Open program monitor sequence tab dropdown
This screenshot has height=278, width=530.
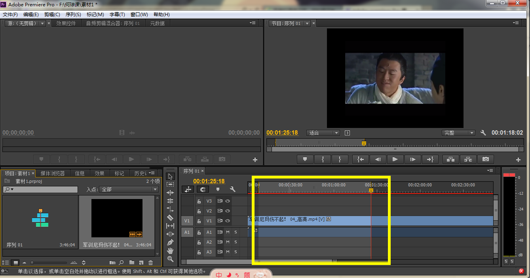point(307,23)
